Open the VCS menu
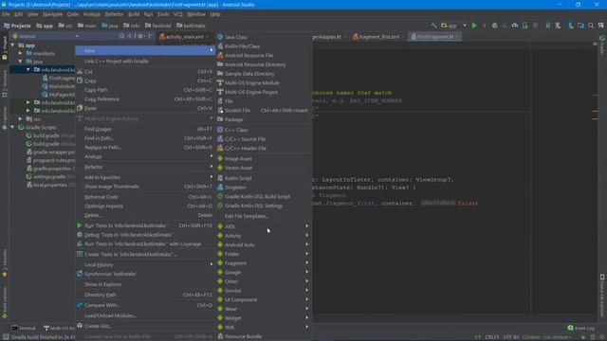Viewport: 607px width, 341px height. tap(177, 14)
